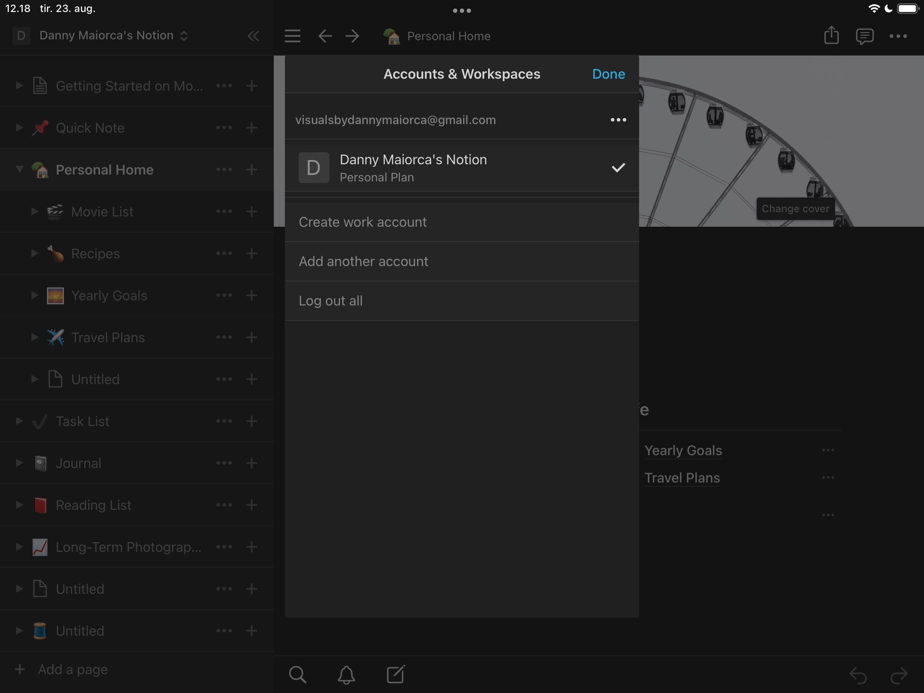Image resolution: width=924 pixels, height=693 pixels.
Task: Expand the Recipes triangle
Action: [x=35, y=253]
